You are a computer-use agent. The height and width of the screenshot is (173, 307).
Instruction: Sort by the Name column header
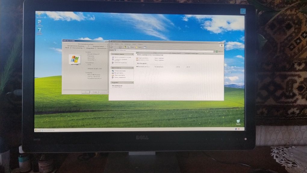145,53
